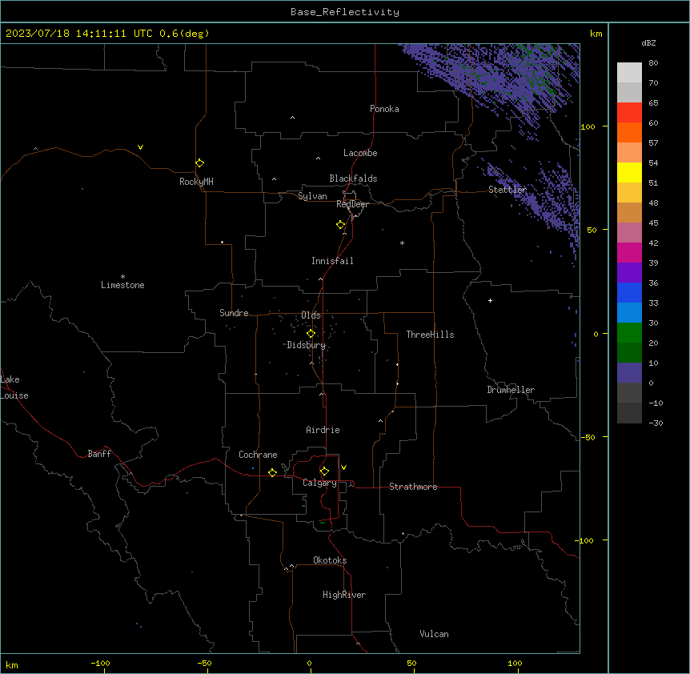Click the Sylvan label
690x674 pixels.
312,196
